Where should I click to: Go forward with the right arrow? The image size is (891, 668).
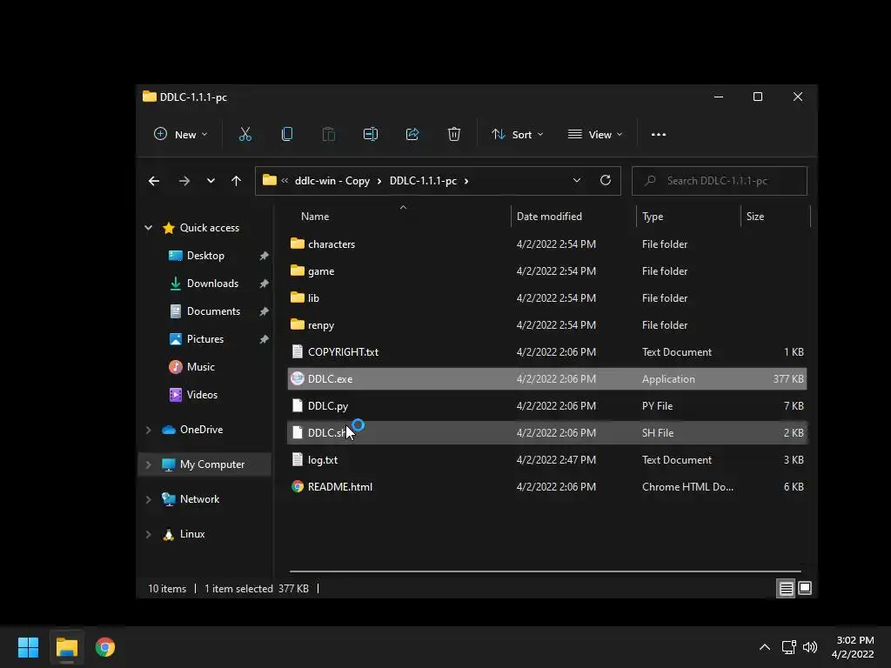(184, 181)
